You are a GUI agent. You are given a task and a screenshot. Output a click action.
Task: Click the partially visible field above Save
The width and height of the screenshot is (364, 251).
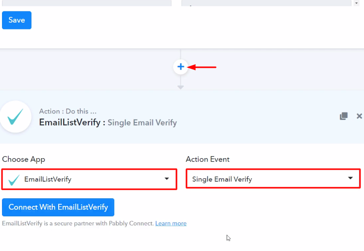[86, 3]
